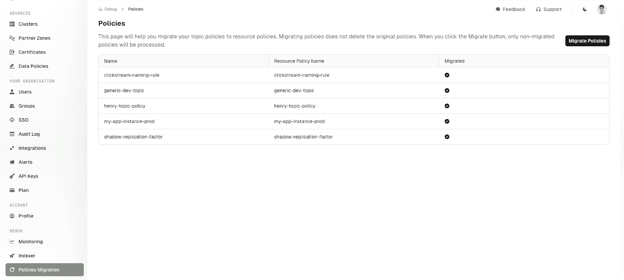Click the Support headset icon
Image resolution: width=624 pixels, height=280 pixels.
click(x=538, y=9)
